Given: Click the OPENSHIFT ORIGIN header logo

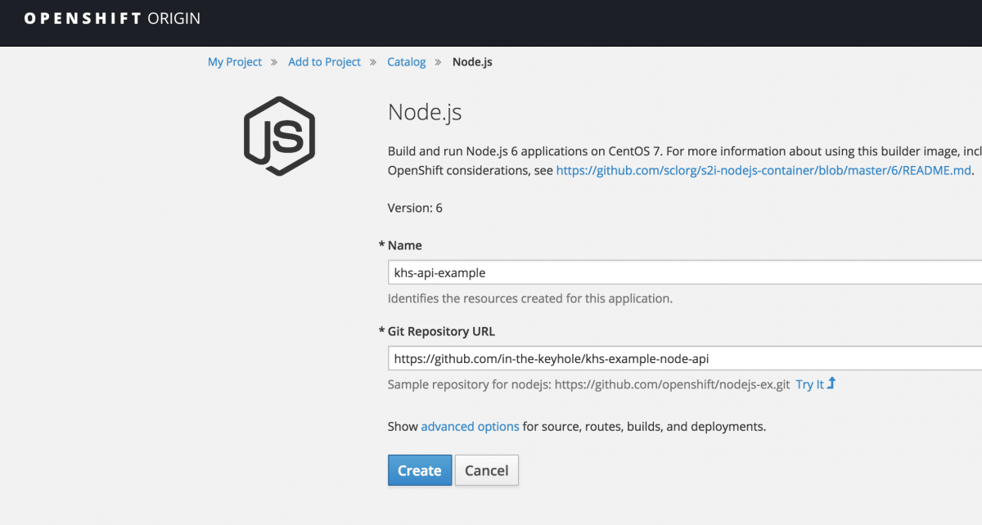Looking at the screenshot, I should pos(111,17).
